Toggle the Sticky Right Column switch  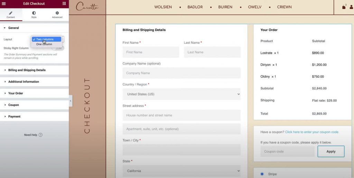[58, 48]
